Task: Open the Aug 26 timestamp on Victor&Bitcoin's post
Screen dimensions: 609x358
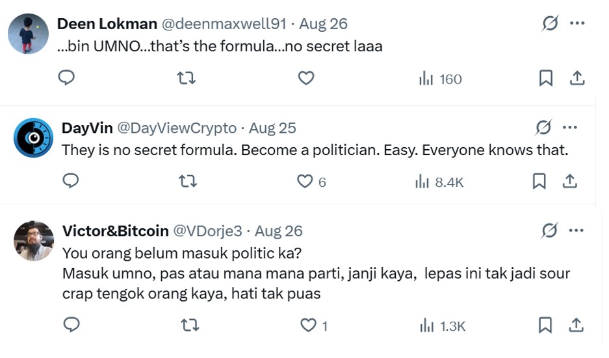Action: point(279,231)
